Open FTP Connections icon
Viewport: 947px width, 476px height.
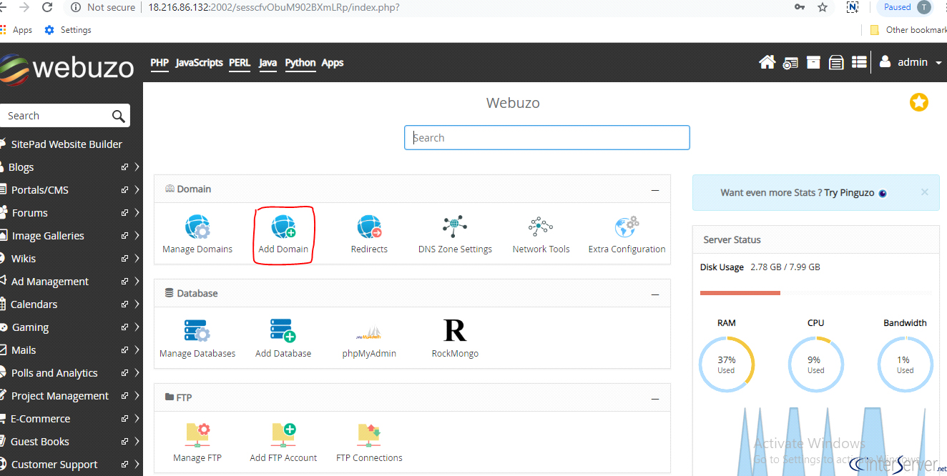pyautogui.click(x=369, y=435)
